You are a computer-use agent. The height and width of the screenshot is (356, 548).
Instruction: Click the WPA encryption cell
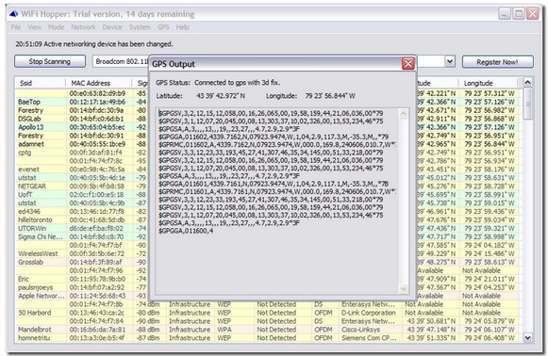(x=224, y=329)
